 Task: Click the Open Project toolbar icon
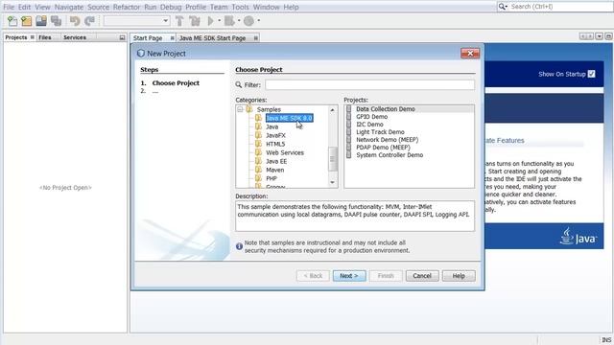41,21
